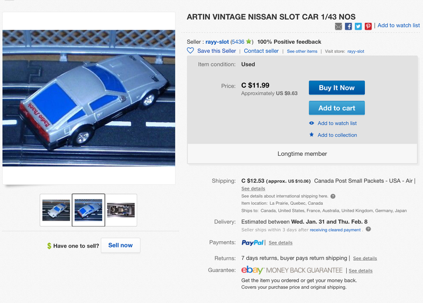This screenshot has height=303, width=423.
Task: View shipping See details link
Action: (253, 188)
